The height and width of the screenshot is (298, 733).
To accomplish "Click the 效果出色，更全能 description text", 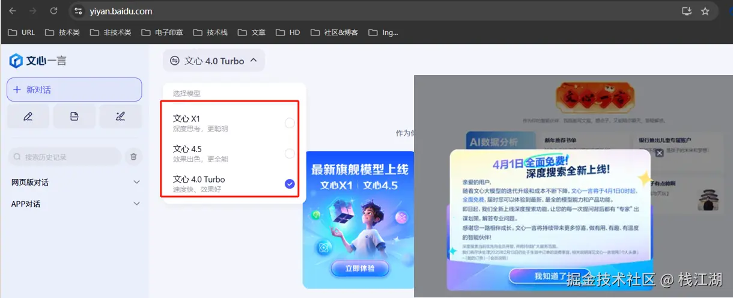I will pyautogui.click(x=201, y=159).
